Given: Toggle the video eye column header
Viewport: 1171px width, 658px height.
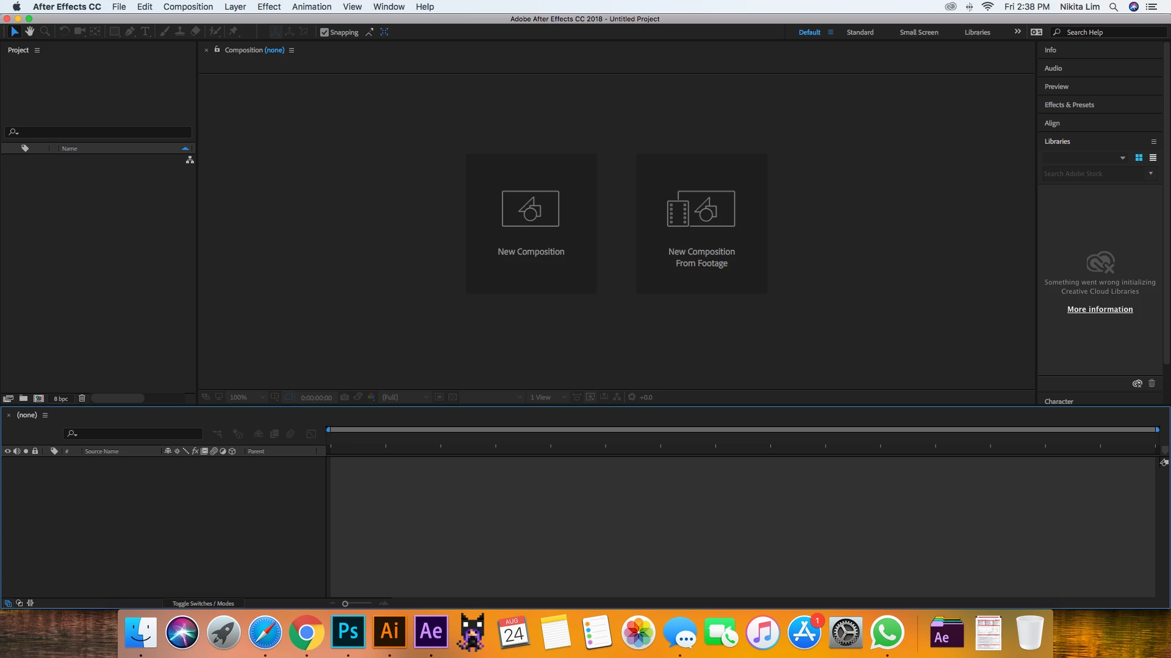Looking at the screenshot, I should pos(8,451).
